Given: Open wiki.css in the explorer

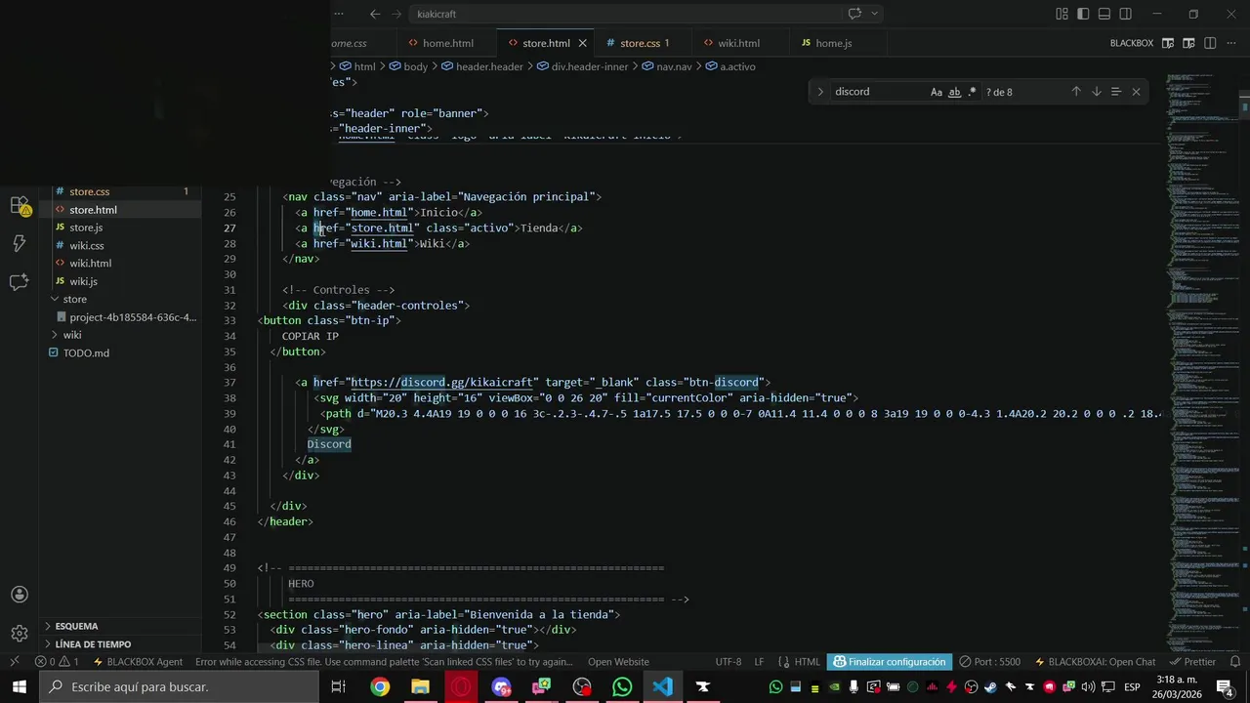Looking at the screenshot, I should 121,245.
